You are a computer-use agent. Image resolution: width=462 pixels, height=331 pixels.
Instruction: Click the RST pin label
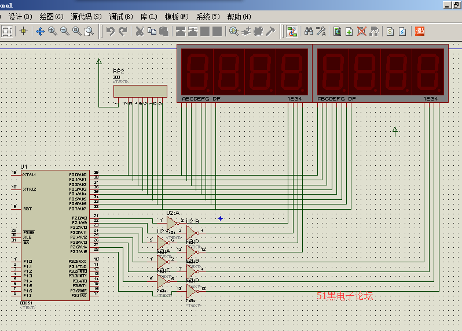coord(27,209)
